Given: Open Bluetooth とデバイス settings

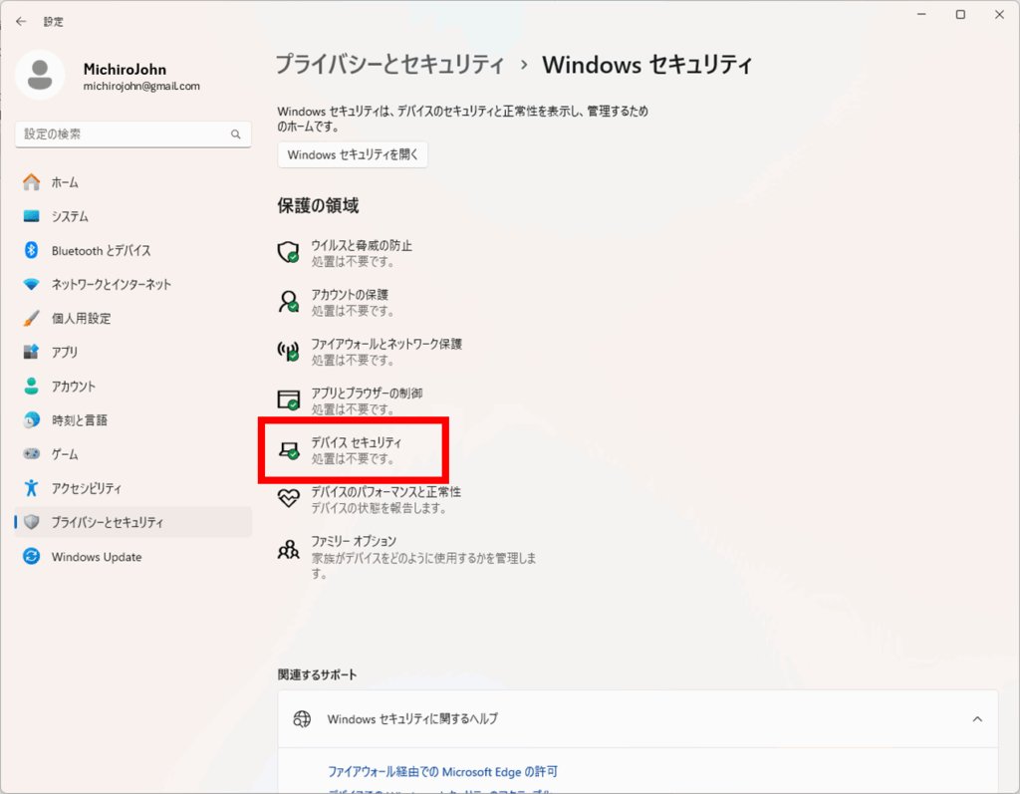Looking at the screenshot, I should [132, 250].
